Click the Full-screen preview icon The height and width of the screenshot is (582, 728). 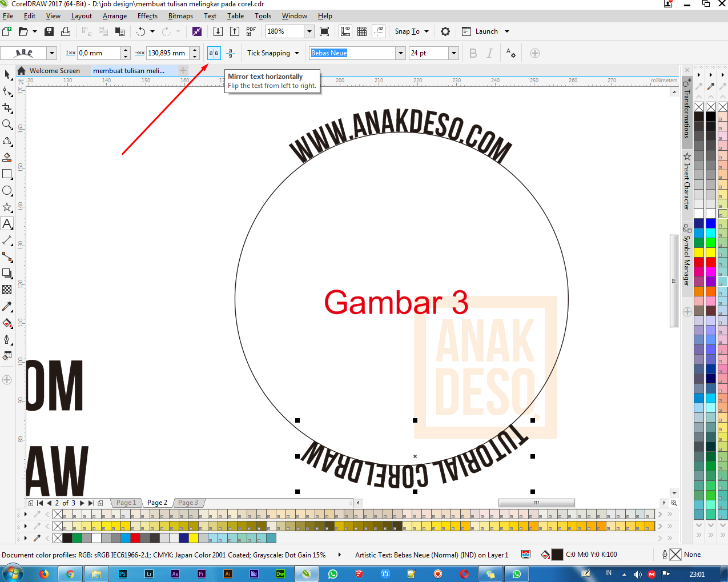[324, 31]
